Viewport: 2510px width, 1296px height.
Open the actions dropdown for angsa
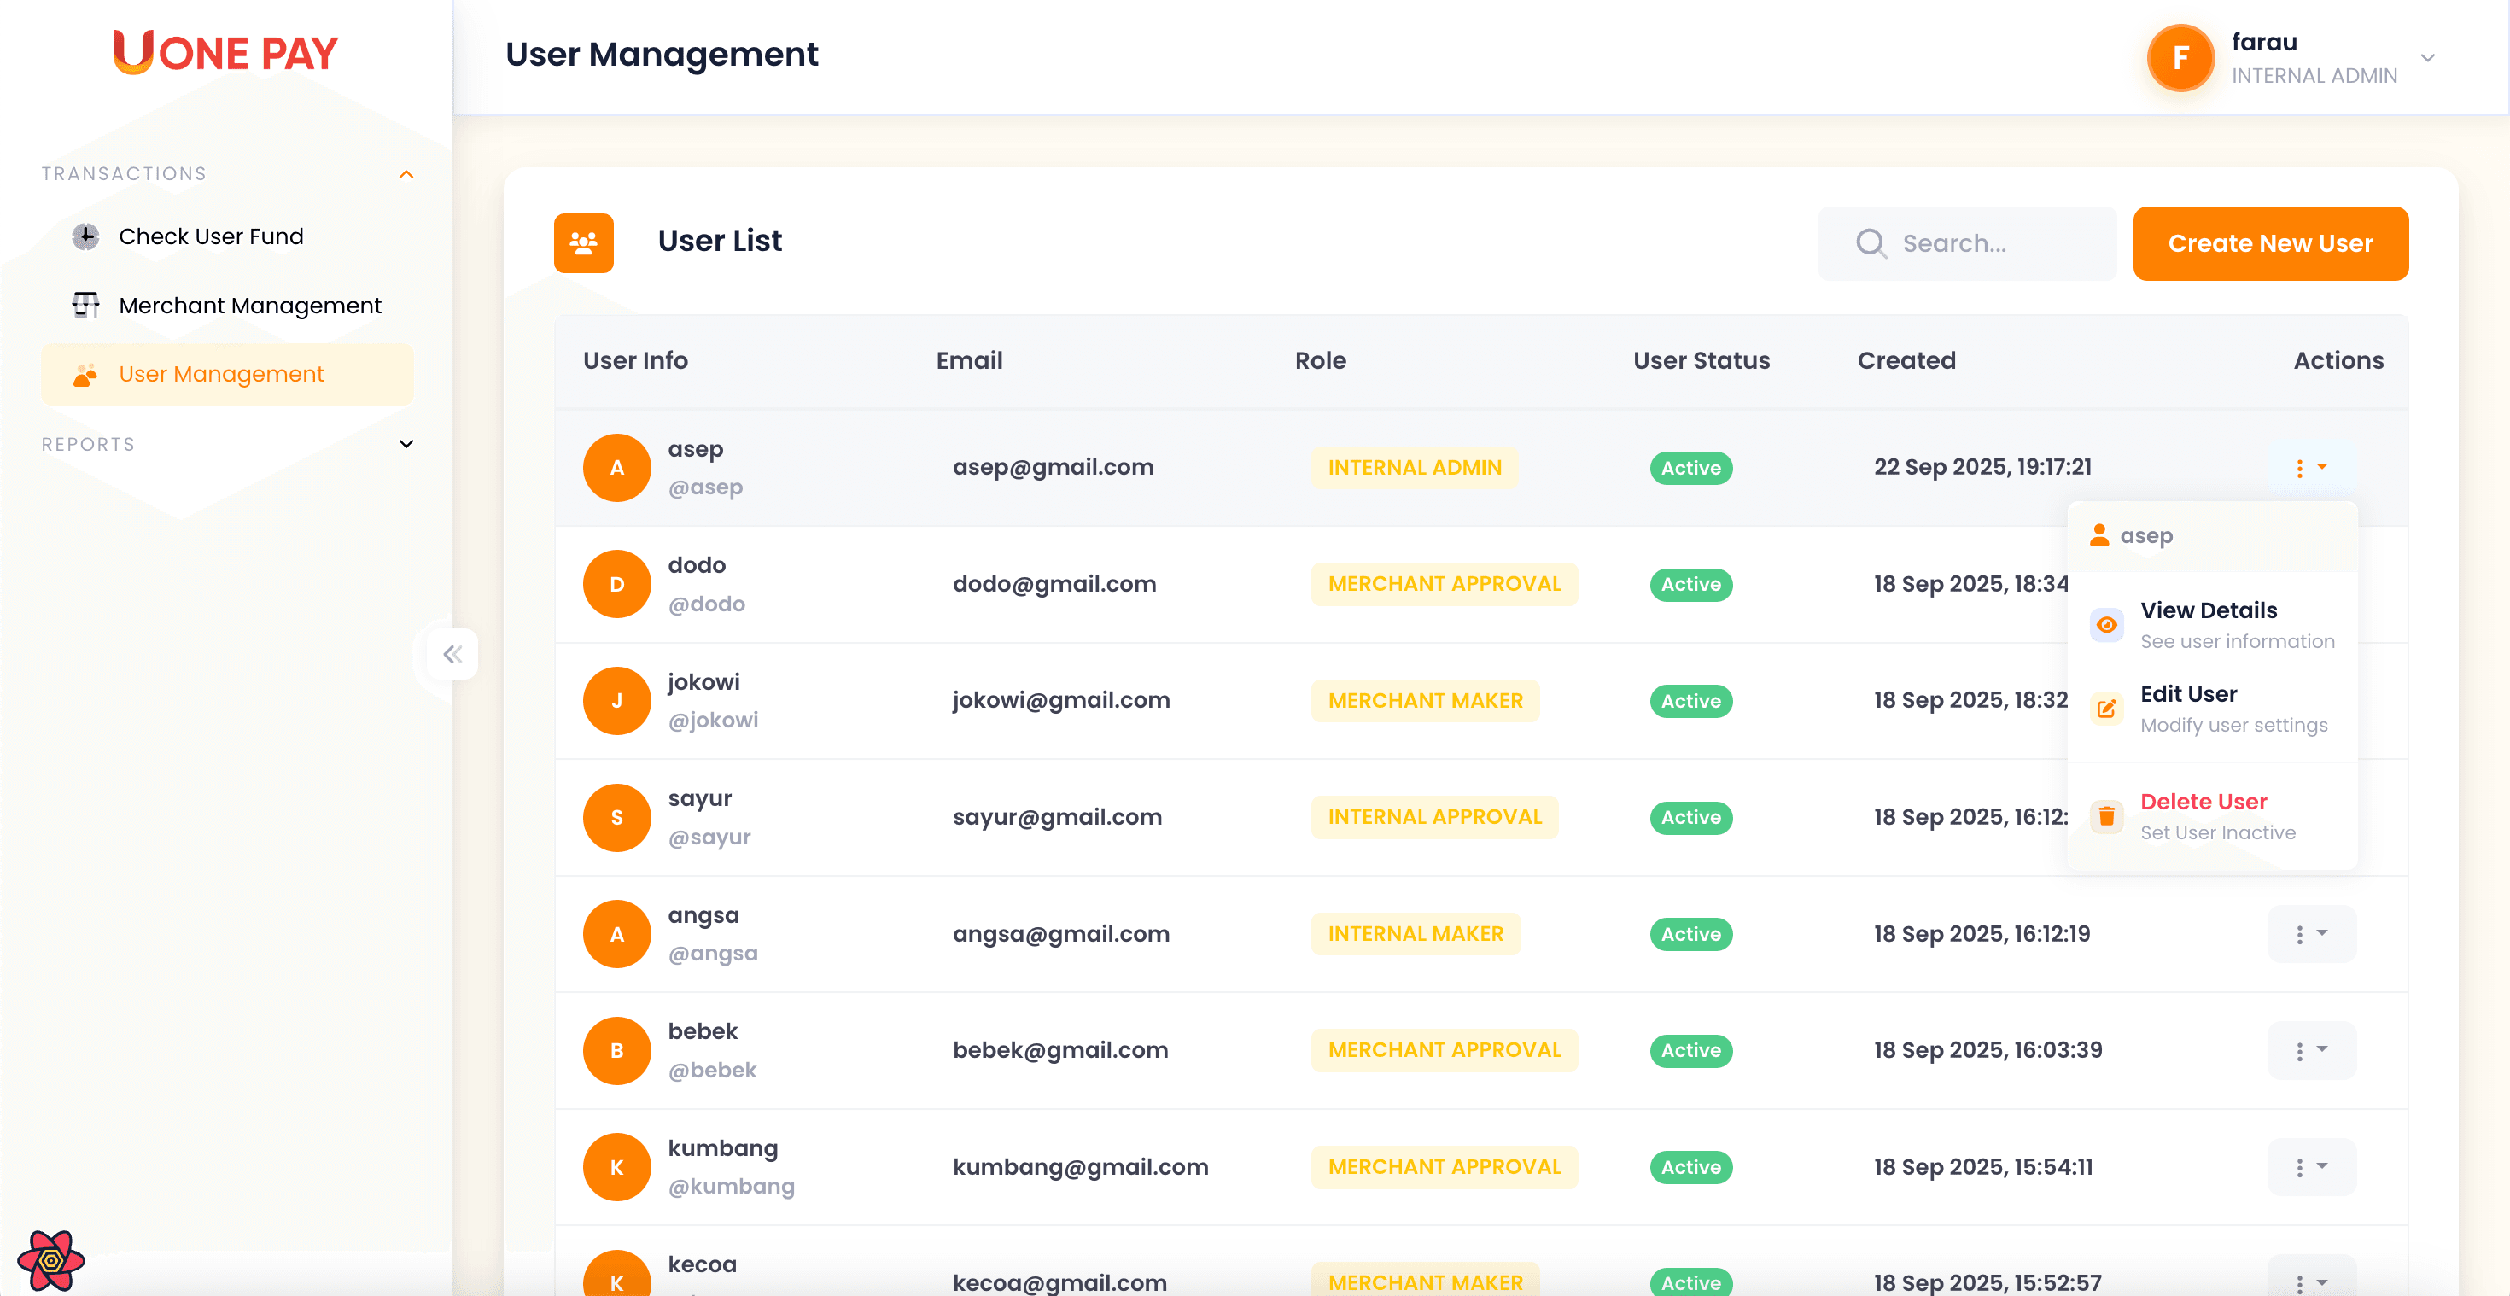pyautogui.click(x=2310, y=933)
